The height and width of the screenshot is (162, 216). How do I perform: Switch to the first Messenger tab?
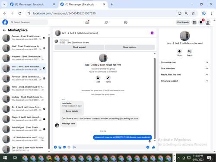point(32,4)
